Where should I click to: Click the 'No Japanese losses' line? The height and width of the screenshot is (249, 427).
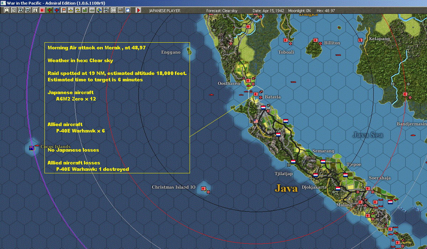[x=73, y=150]
